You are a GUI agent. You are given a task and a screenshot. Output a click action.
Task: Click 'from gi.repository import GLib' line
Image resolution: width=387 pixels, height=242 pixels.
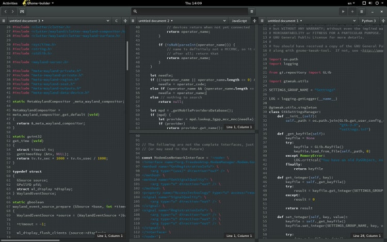coord(300,73)
